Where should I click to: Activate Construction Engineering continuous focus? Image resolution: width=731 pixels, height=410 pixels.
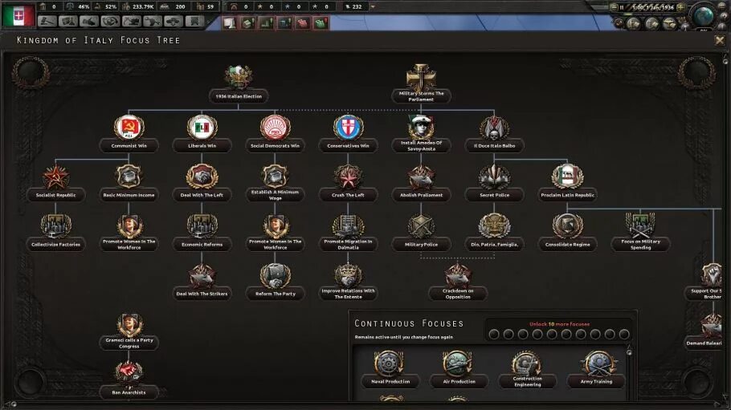tap(527, 369)
